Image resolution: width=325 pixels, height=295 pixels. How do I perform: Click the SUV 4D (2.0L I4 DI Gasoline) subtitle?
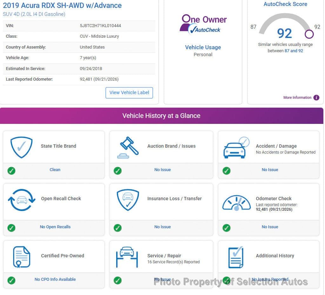coord(34,14)
